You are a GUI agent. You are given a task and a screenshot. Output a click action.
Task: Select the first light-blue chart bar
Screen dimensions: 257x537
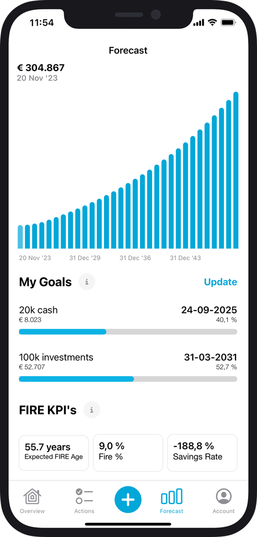click(20, 237)
